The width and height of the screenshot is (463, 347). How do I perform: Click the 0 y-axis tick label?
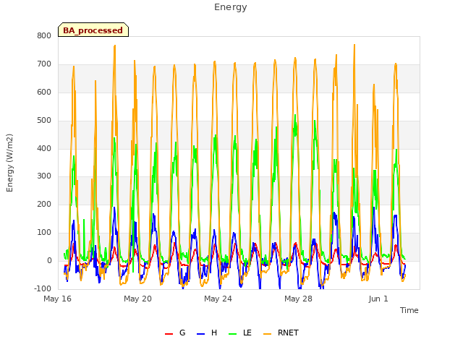[49, 260]
